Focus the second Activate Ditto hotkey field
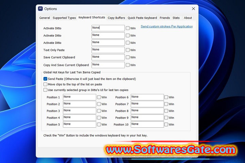The width and height of the screenshot is (245, 163). tap(108, 35)
